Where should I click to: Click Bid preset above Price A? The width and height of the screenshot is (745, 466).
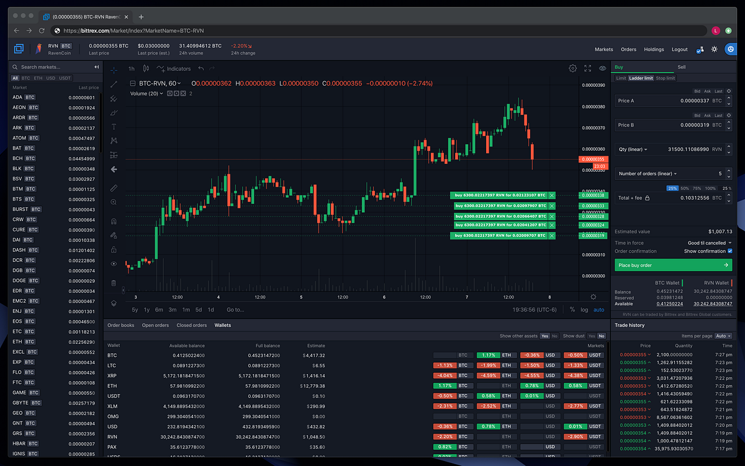coord(698,91)
